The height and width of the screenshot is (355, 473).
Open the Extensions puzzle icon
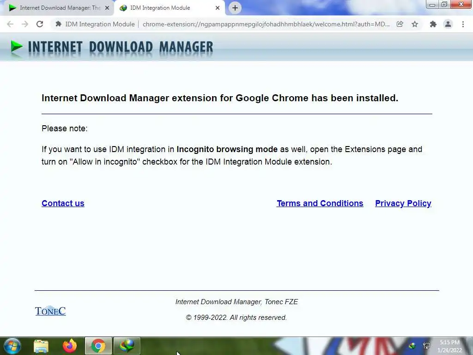(x=433, y=24)
